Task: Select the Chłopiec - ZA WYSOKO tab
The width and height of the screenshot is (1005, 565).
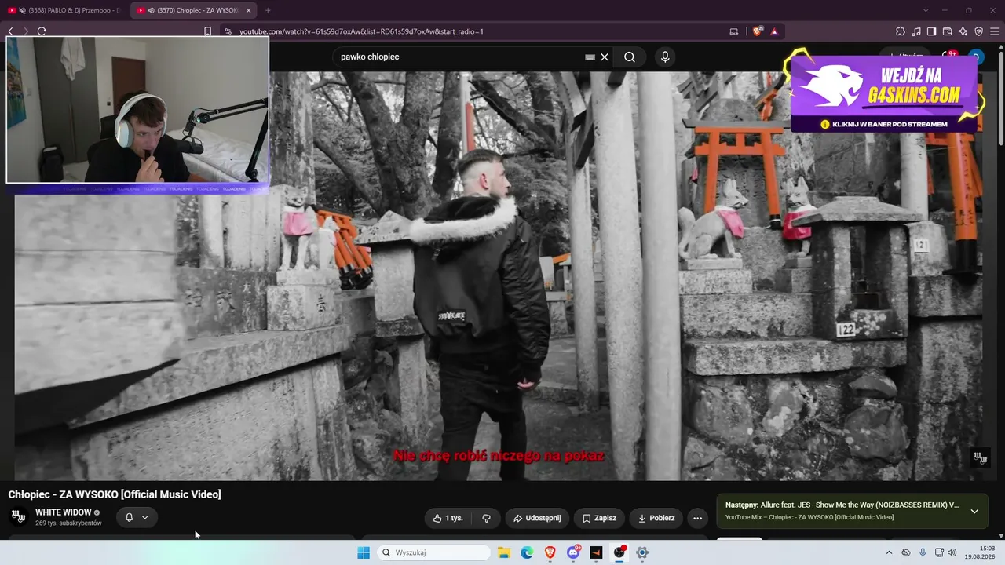Action: pos(192,10)
